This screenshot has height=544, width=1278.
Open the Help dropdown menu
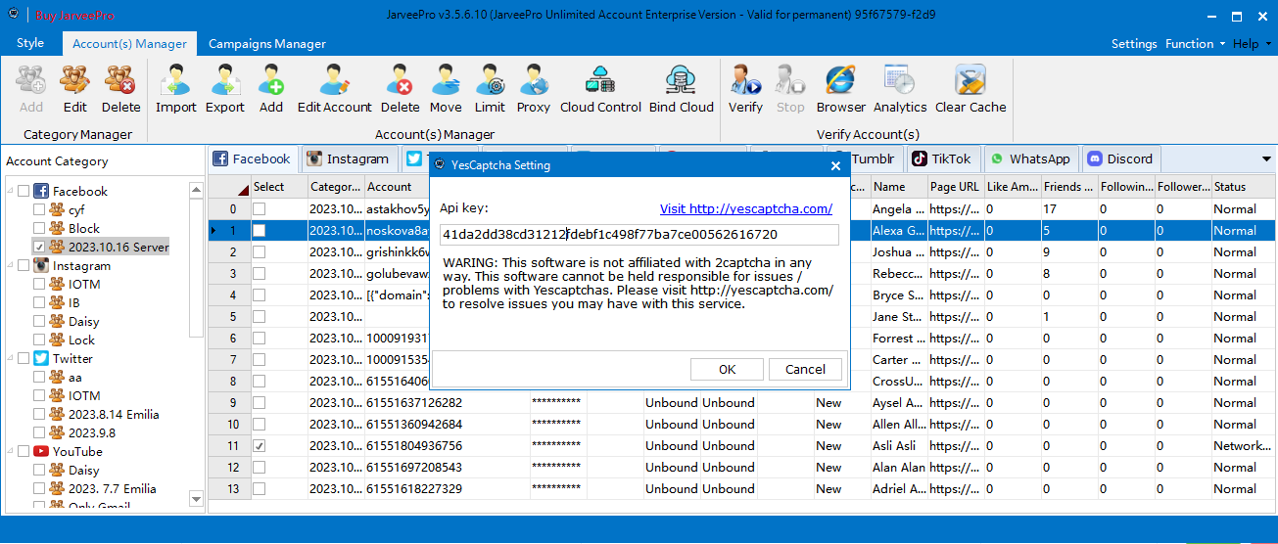[x=1252, y=44]
